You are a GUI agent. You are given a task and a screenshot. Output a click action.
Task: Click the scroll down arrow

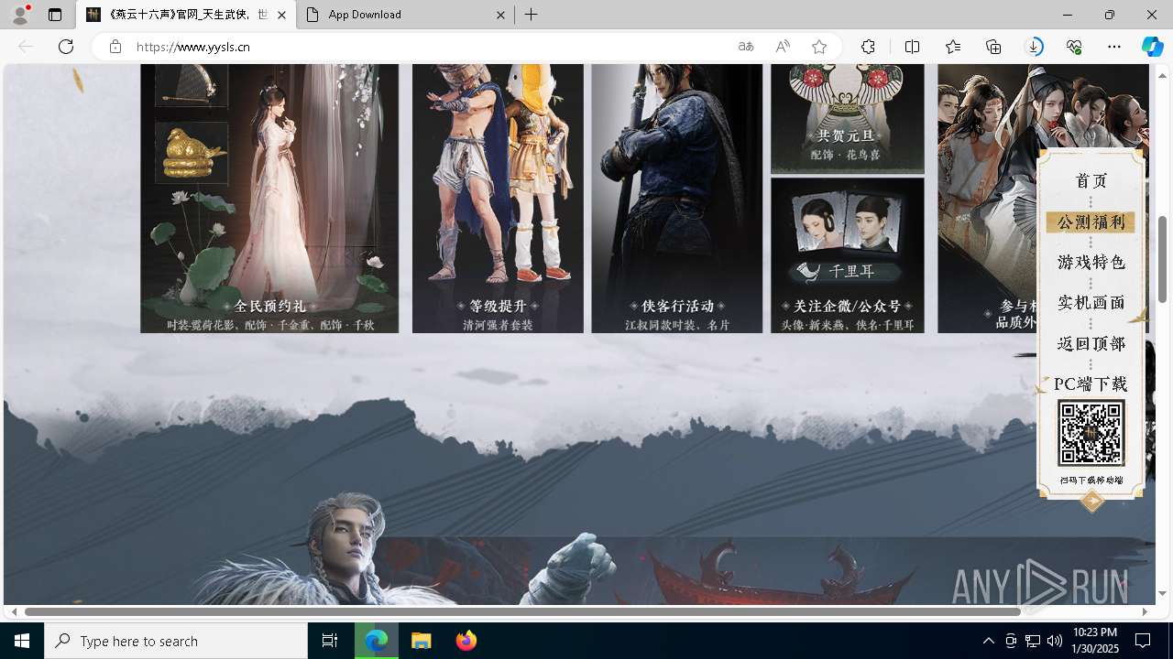coord(1162,593)
